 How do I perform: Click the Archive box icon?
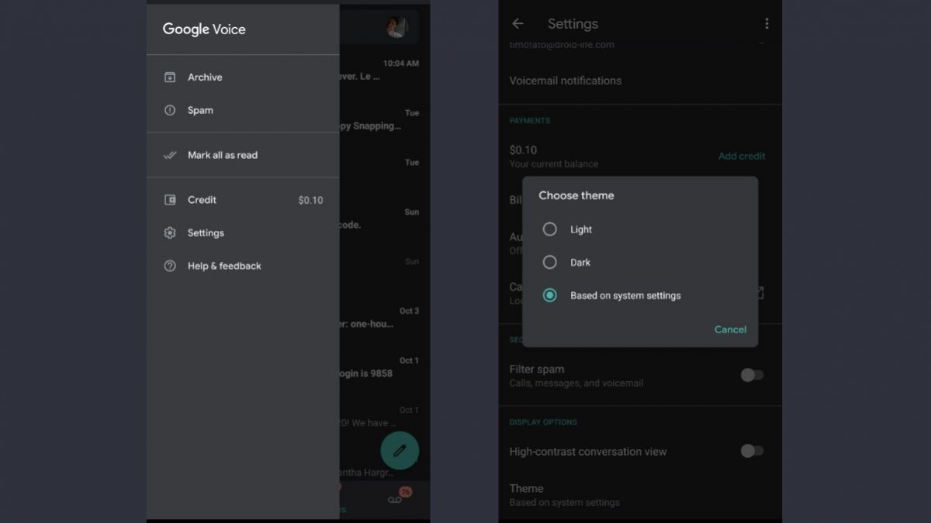coord(170,77)
